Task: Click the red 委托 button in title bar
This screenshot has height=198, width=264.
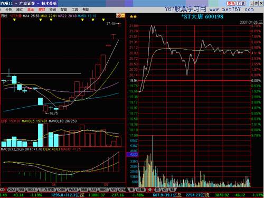Action: (x=231, y=3)
